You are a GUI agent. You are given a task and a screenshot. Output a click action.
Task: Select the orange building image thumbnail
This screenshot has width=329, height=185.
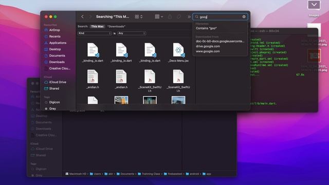pos(121,100)
